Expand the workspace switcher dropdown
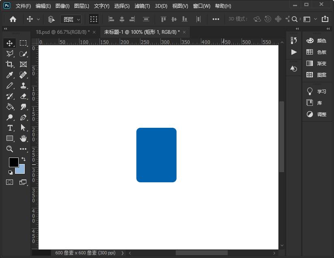This screenshot has width=334, height=258. click(x=309, y=19)
